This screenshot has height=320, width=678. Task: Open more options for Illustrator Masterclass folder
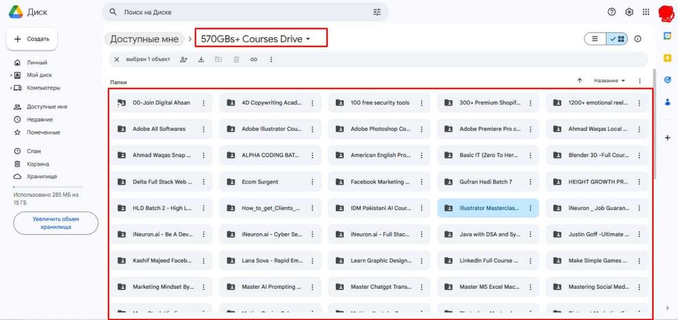pyautogui.click(x=531, y=208)
